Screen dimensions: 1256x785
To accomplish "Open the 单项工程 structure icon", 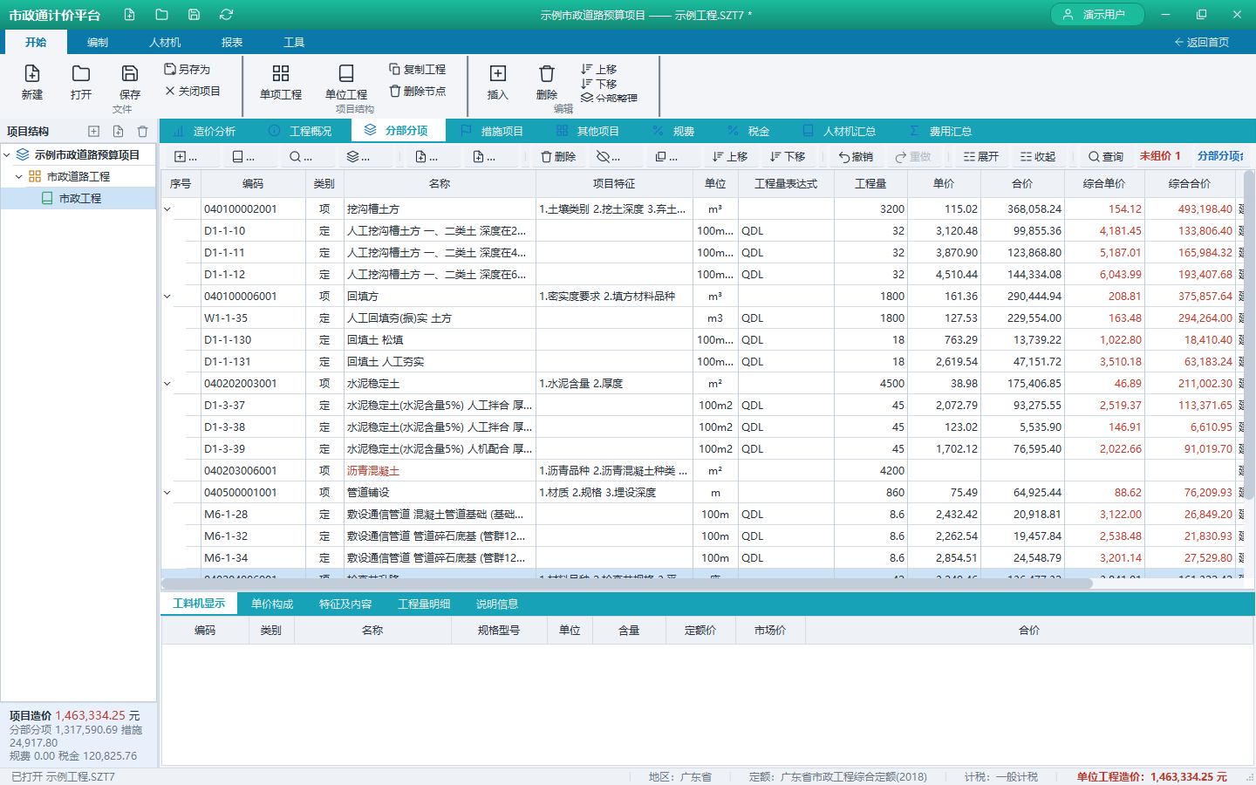I will point(281,74).
